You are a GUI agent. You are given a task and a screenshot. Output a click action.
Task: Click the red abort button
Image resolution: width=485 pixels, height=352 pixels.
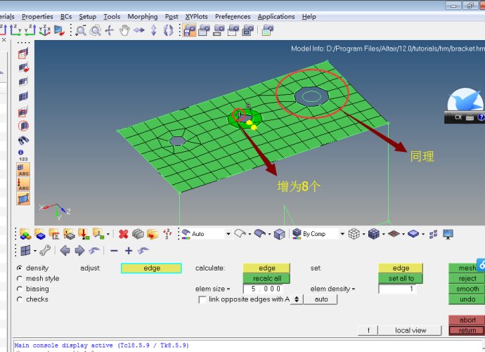[x=467, y=320]
